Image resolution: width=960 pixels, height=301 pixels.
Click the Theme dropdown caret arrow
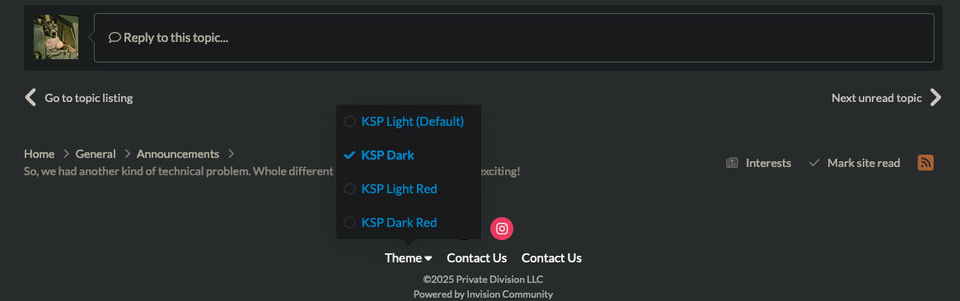pos(428,258)
